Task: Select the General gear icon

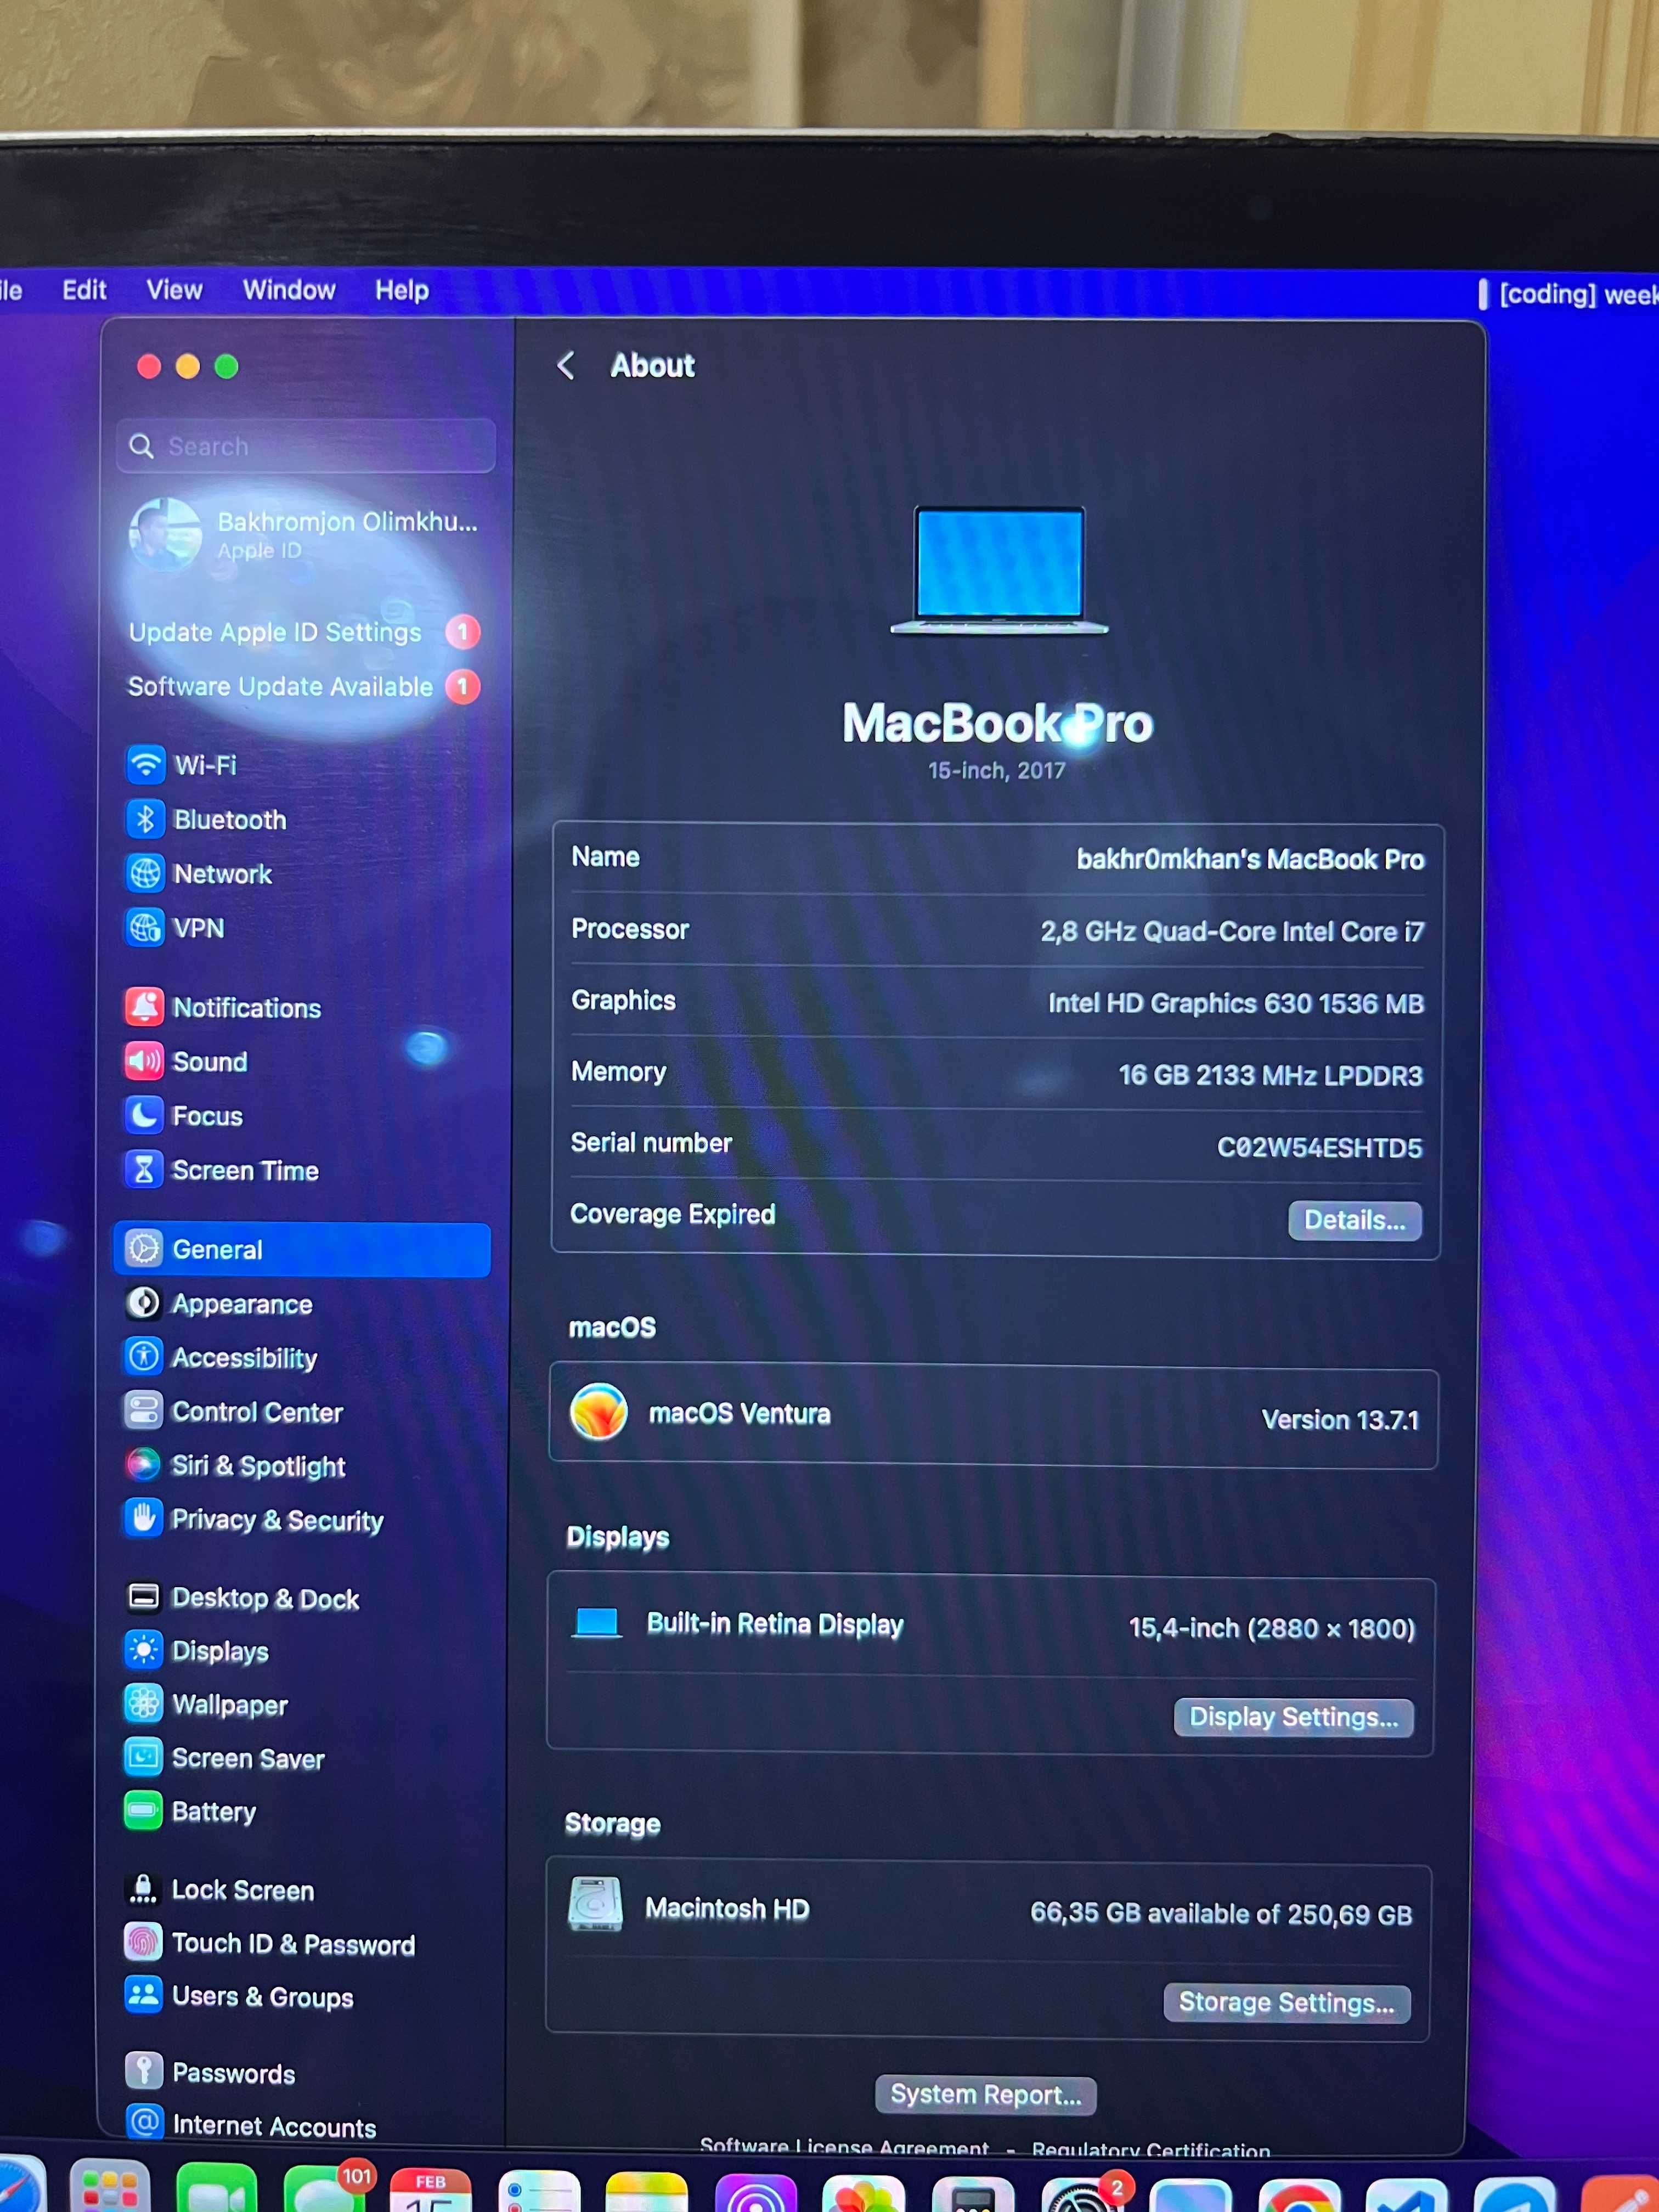Action: [144, 1248]
